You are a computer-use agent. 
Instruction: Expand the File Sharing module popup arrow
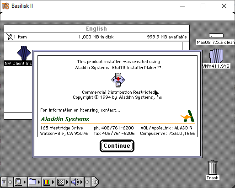tap(39, 182)
